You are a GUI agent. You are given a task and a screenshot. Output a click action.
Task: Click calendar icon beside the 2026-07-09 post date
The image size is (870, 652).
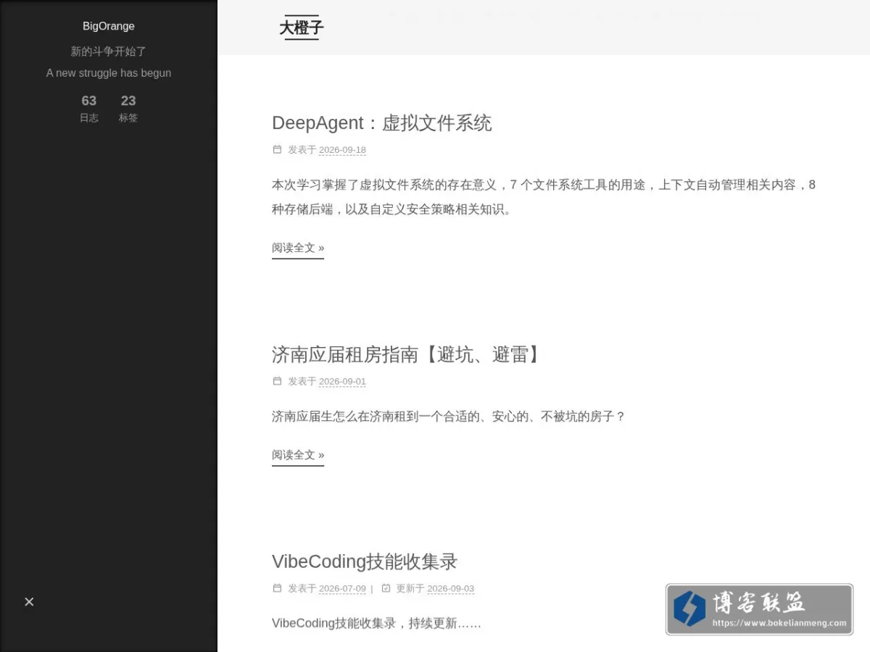(x=277, y=588)
